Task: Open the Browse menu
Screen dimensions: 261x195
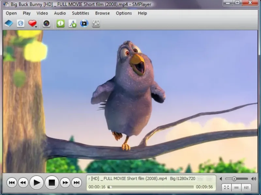Action: (x=102, y=13)
